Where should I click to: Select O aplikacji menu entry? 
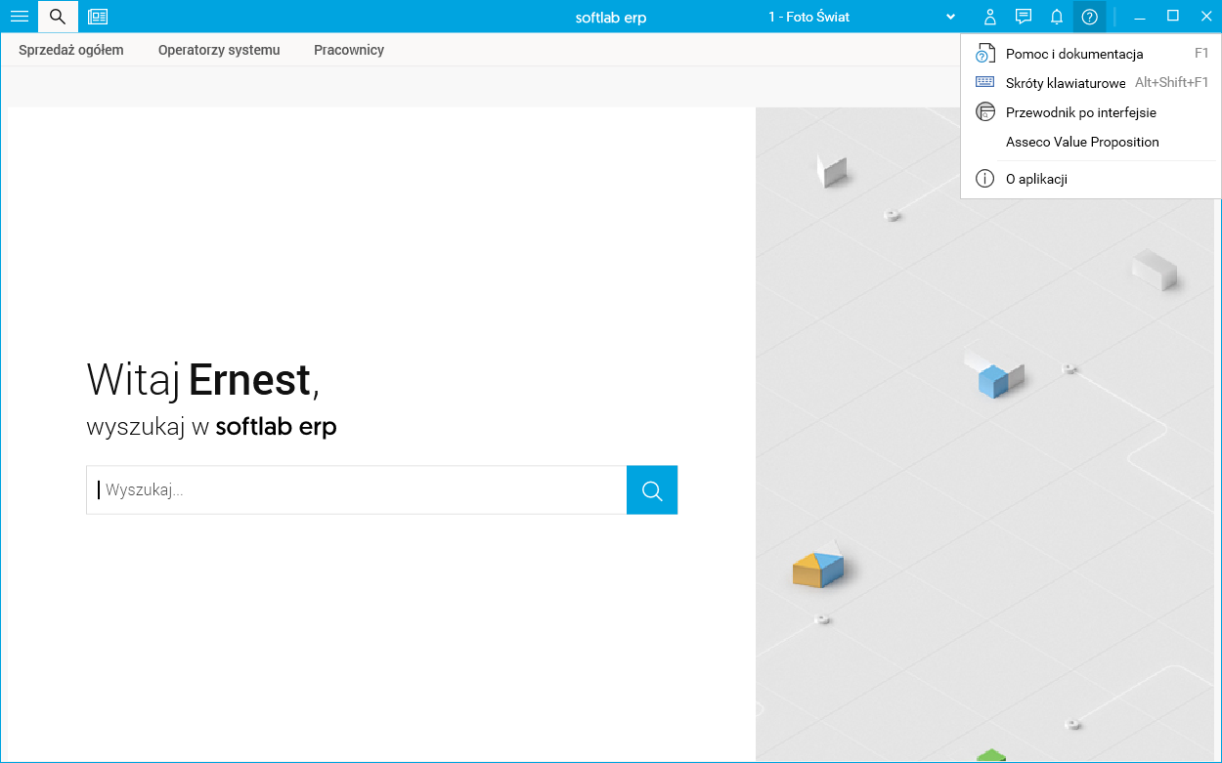(1091, 179)
